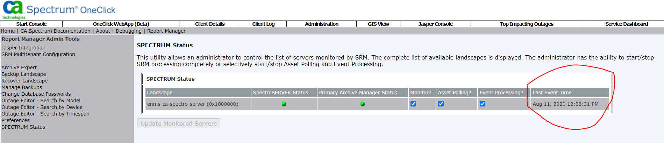664x143 pixels.
Task: Select Backup Landscape in sidebar
Action: (24, 74)
